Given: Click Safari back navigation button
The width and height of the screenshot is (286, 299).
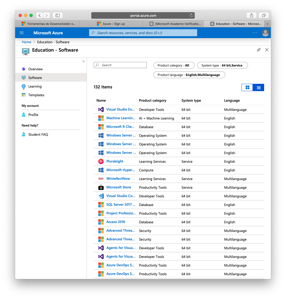Looking at the screenshot, I should 39,15.
